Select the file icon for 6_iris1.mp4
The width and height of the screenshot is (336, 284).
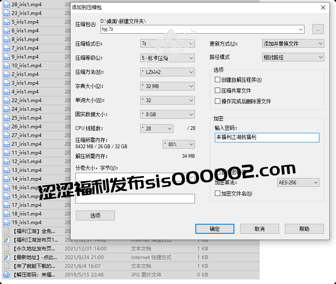[x=7, y=31]
